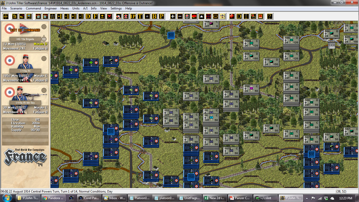Toggle the white star toolbar button
Screen dimensions: 359x202
click(201, 16)
